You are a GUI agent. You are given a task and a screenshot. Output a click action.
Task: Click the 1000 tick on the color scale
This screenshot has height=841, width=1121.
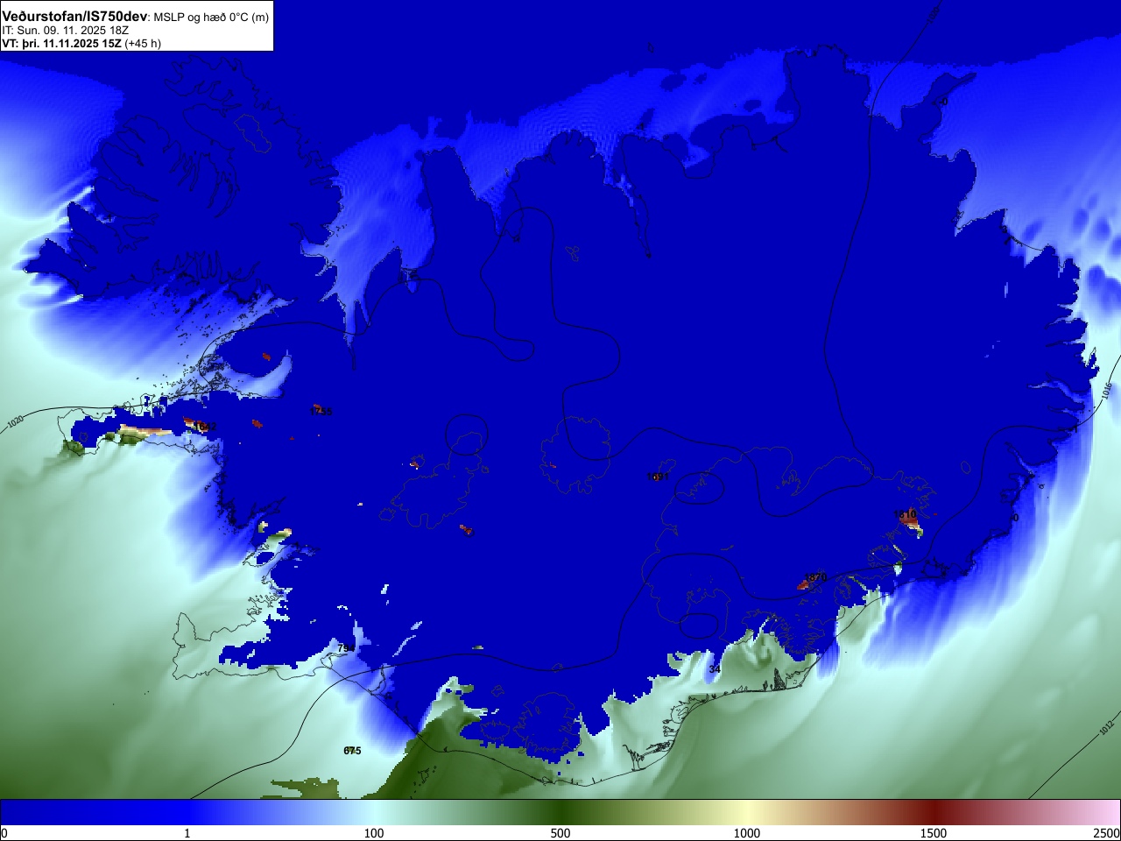pos(747,833)
